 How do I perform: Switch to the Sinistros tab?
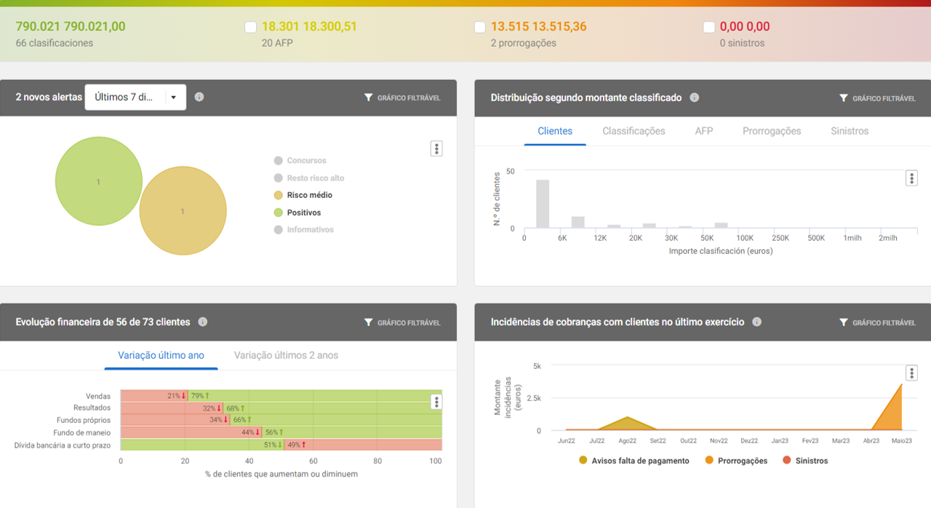coord(850,131)
